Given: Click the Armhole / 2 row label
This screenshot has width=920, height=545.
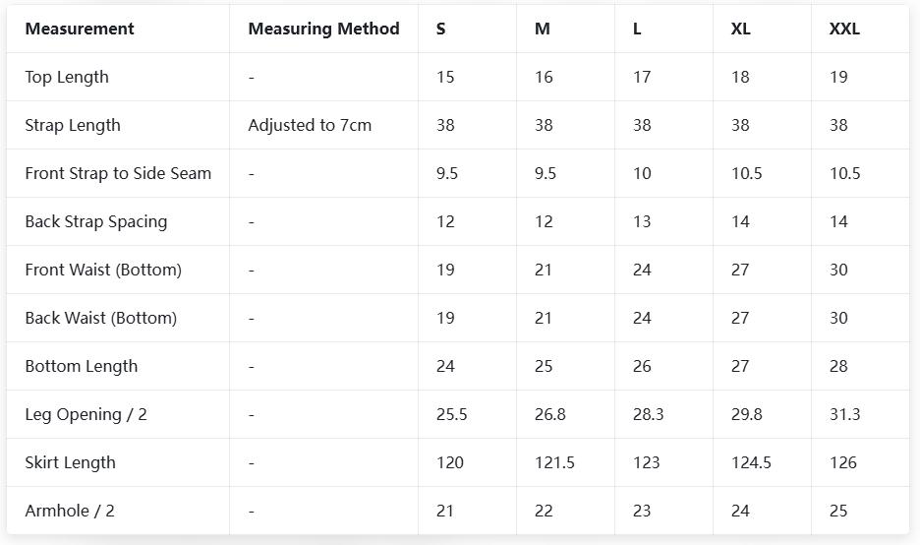Looking at the screenshot, I should pyautogui.click(x=70, y=511).
